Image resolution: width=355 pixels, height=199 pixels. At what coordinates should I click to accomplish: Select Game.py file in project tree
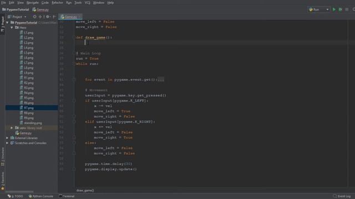tap(23, 133)
